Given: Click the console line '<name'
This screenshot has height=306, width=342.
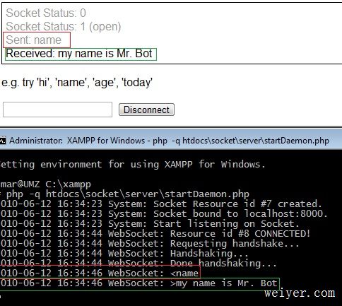Looking at the screenshot, I should (100, 273).
